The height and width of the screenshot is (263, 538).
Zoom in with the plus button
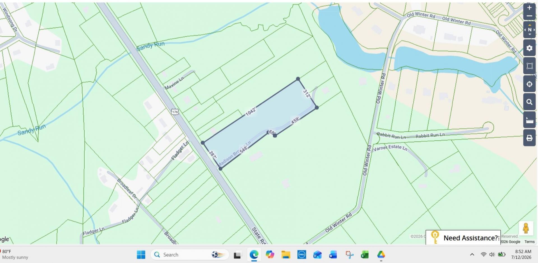[529, 8]
